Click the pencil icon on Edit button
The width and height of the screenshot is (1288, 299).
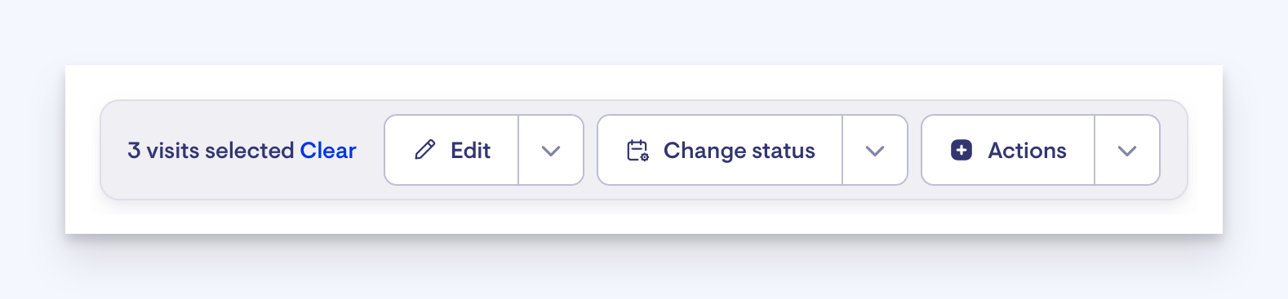425,150
